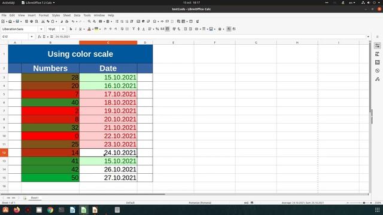Click the Cut scissors icon
Screen dimensions: 383x215
click(x=43, y=21)
